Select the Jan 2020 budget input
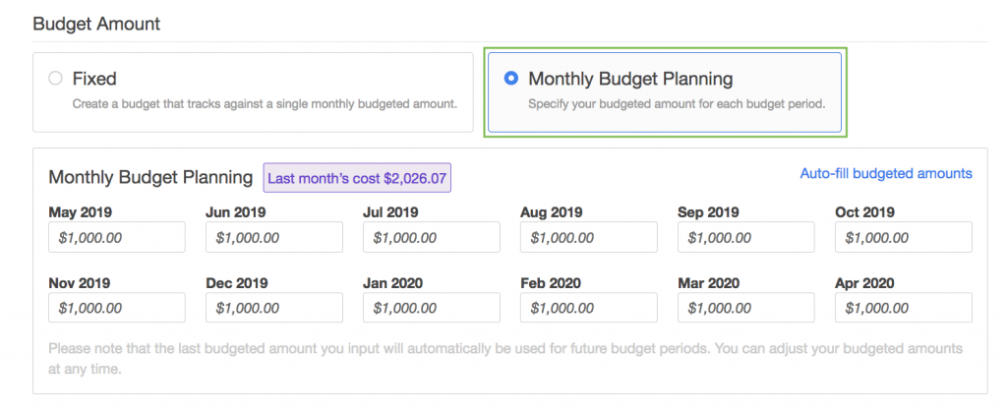This screenshot has height=414, width=1007. point(432,308)
